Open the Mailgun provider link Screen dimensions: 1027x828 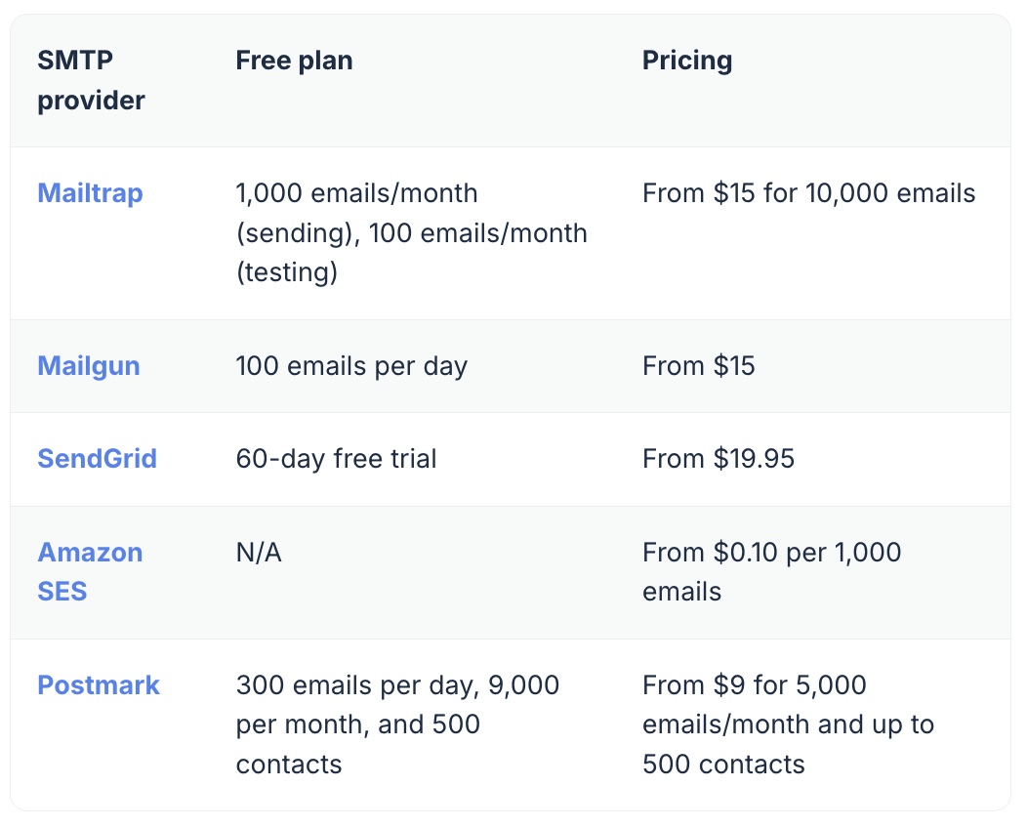click(x=89, y=365)
